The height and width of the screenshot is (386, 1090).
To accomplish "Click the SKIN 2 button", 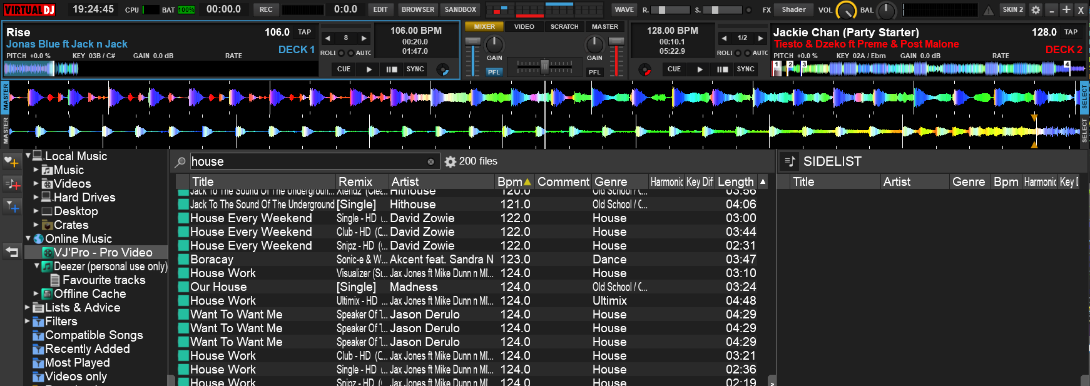I will (x=1013, y=9).
